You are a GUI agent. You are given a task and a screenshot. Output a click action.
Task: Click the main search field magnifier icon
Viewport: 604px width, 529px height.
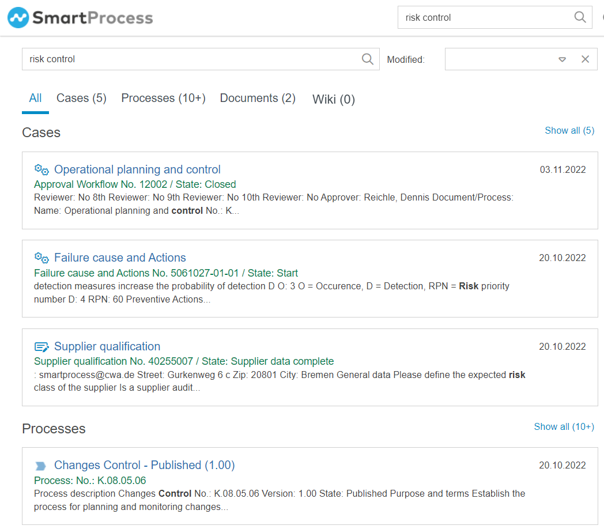pos(367,59)
